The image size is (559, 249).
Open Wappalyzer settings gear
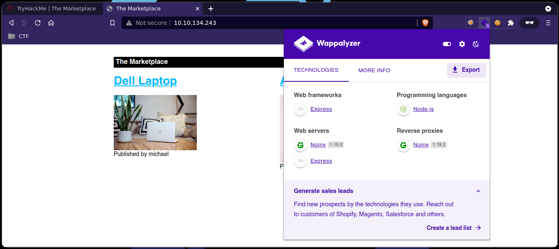coord(462,44)
